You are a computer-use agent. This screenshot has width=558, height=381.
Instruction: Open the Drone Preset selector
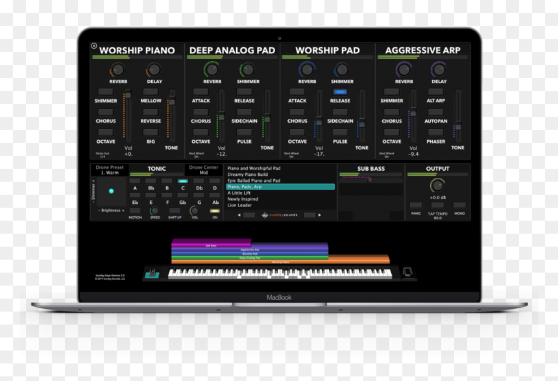[110, 170]
